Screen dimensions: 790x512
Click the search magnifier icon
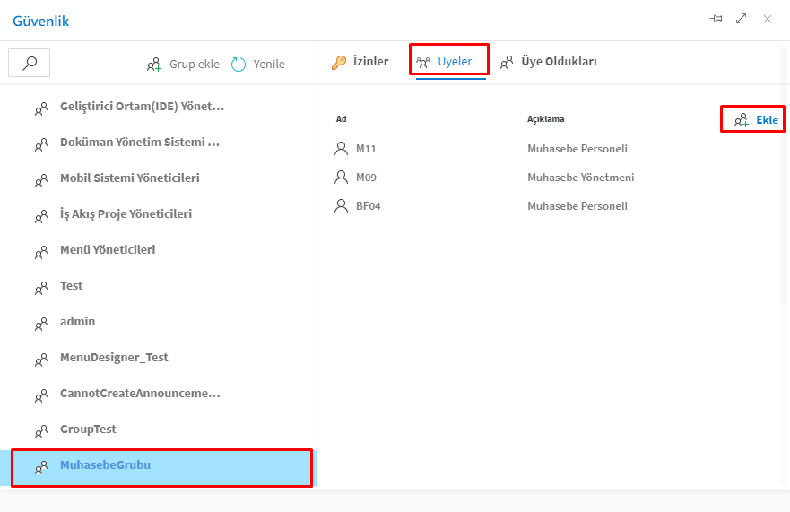30,63
